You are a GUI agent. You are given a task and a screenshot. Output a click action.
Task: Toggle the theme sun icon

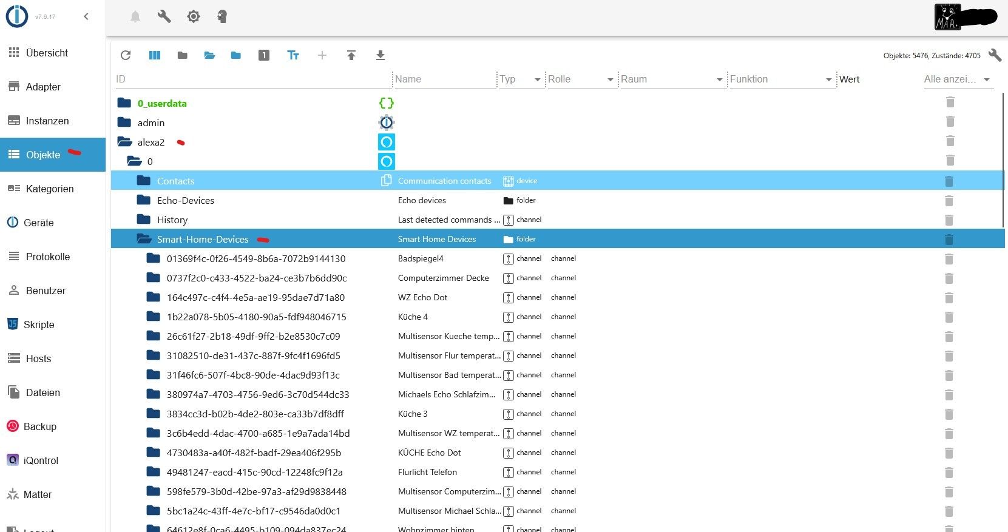[194, 17]
